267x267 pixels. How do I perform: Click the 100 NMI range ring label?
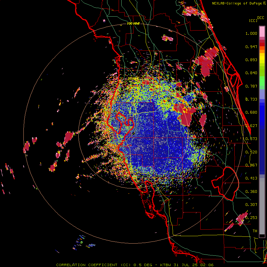point(133,23)
